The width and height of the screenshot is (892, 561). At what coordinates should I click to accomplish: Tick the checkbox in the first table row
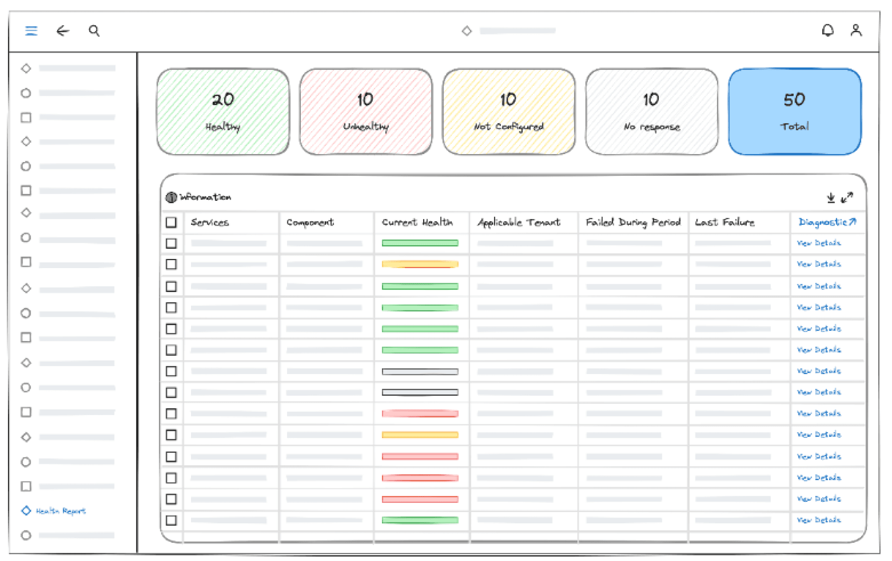171,243
